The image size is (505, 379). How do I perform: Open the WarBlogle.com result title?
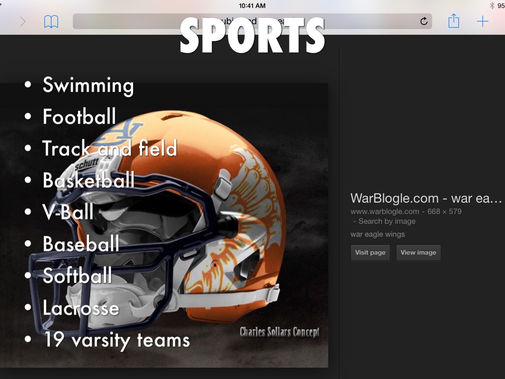(426, 198)
